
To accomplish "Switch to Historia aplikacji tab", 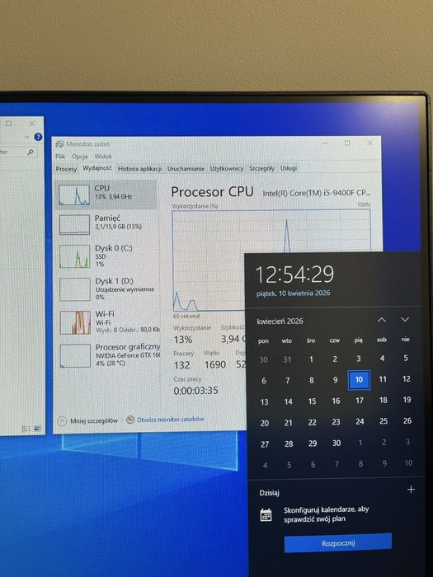I will click(139, 168).
